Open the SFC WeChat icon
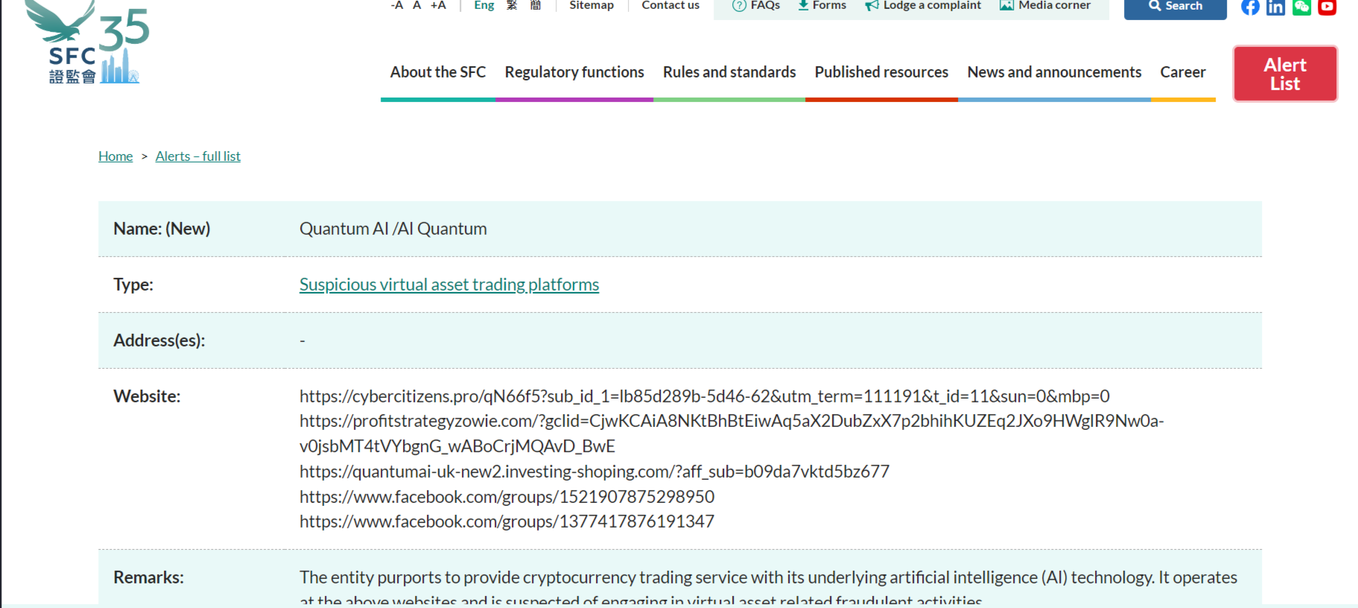 (x=1301, y=7)
